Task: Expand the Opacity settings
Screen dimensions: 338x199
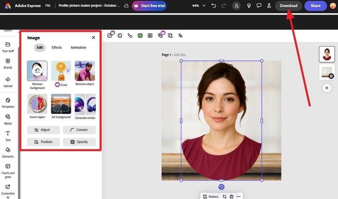Action: [x=79, y=142]
